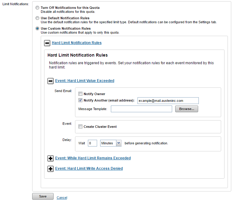The image size is (234, 204).
Task: Click Event: Hard Limit Write Access Denied link
Action: [x=89, y=169]
